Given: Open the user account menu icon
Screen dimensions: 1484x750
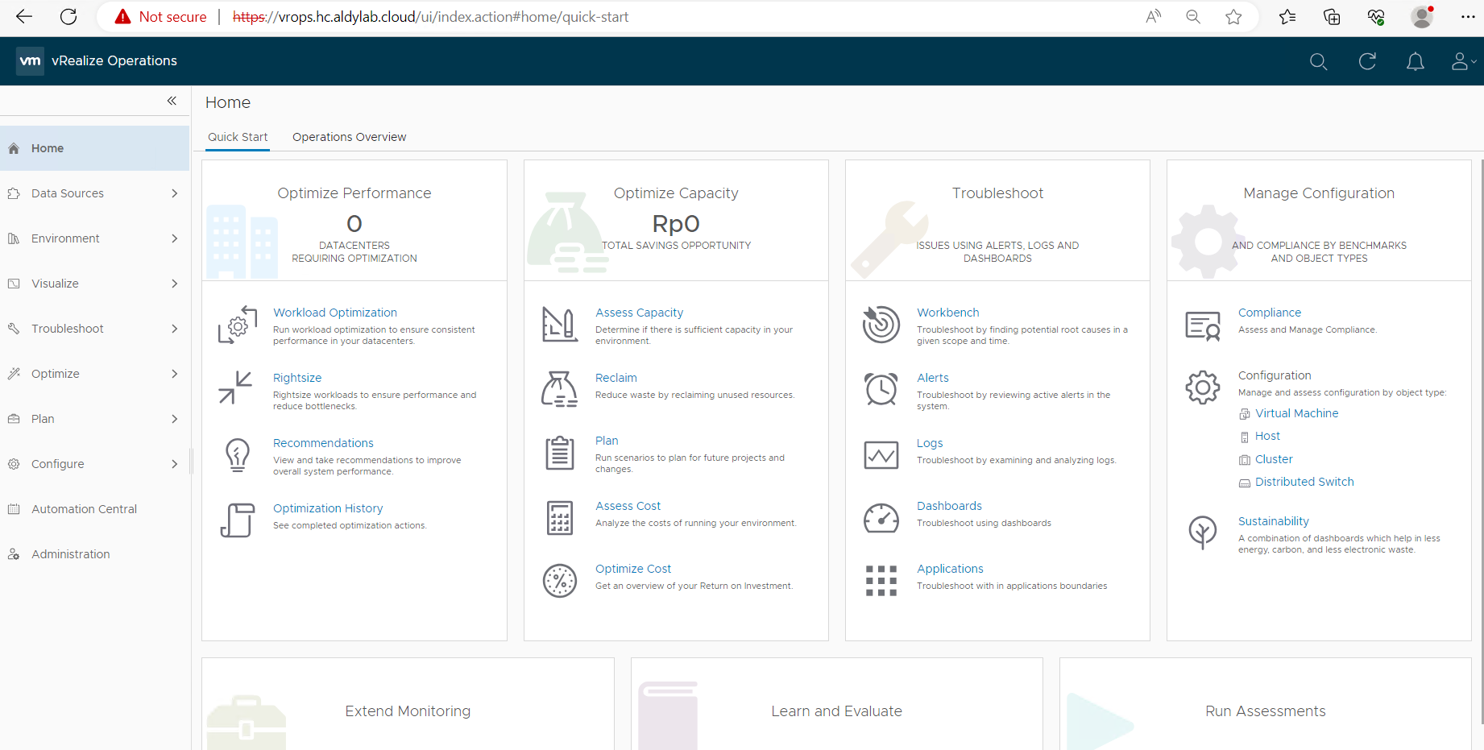Looking at the screenshot, I should pyautogui.click(x=1461, y=61).
